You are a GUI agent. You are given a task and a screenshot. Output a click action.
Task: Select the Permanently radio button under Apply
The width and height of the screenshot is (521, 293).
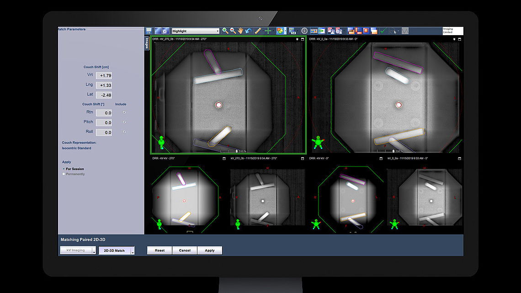pyautogui.click(x=64, y=174)
